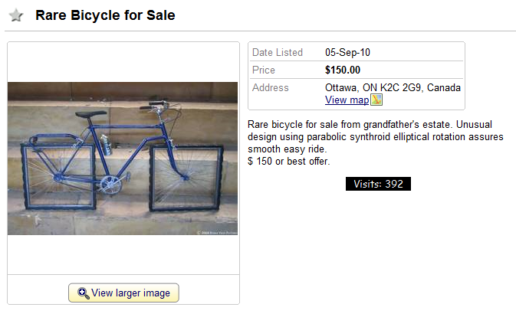
Task: Open the View map link
Action: 347,100
